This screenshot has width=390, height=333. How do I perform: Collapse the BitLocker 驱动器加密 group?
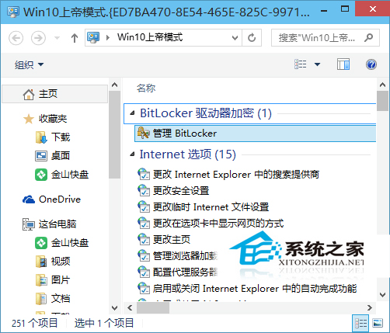tap(132, 113)
